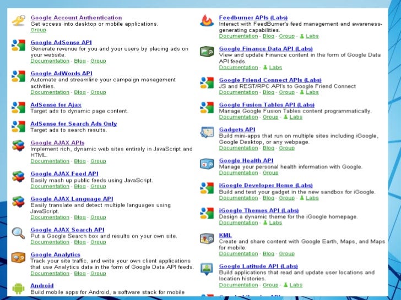Click the blocks icon beside Google AJAX Feed API
This screenshot has width=401, height=300.
(18, 176)
